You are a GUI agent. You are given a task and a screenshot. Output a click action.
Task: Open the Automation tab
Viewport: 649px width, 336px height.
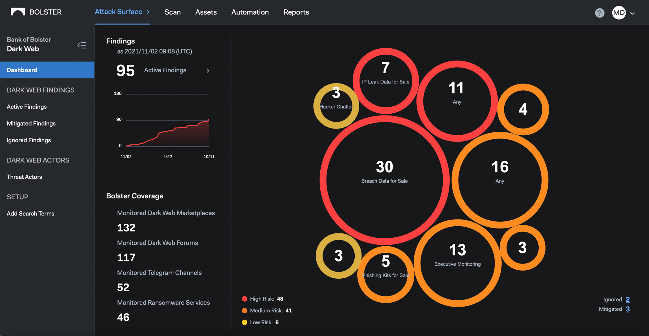[x=250, y=12]
